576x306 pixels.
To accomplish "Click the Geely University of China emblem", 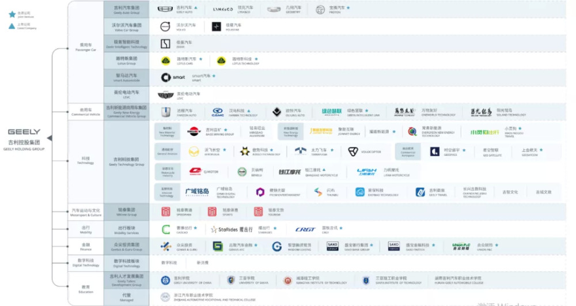I will 165,281.
